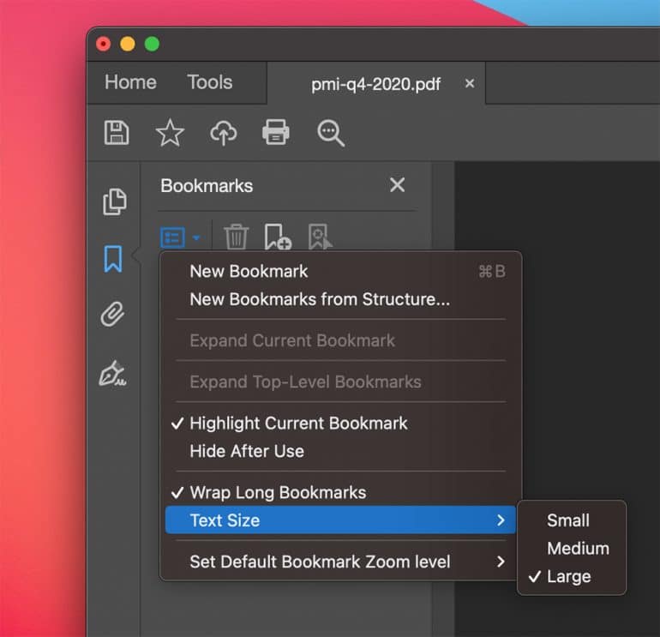Close the Bookmarks panel
This screenshot has width=660, height=637.
click(x=397, y=185)
